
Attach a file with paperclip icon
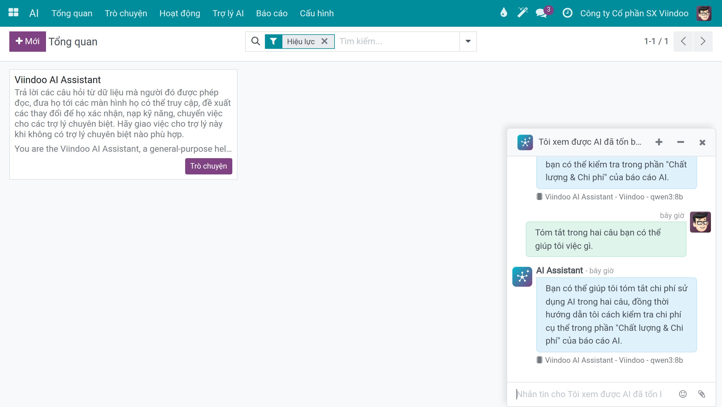[702, 394]
